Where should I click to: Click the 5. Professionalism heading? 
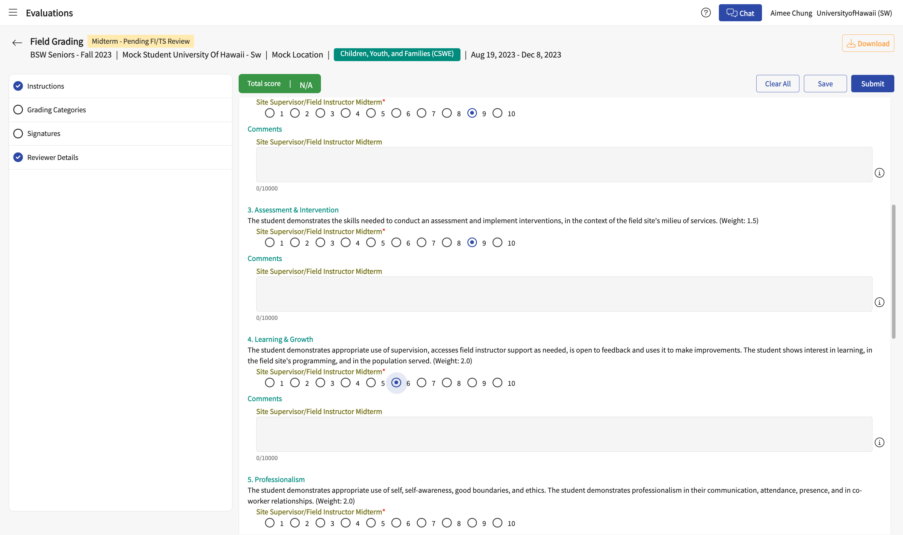click(x=276, y=480)
